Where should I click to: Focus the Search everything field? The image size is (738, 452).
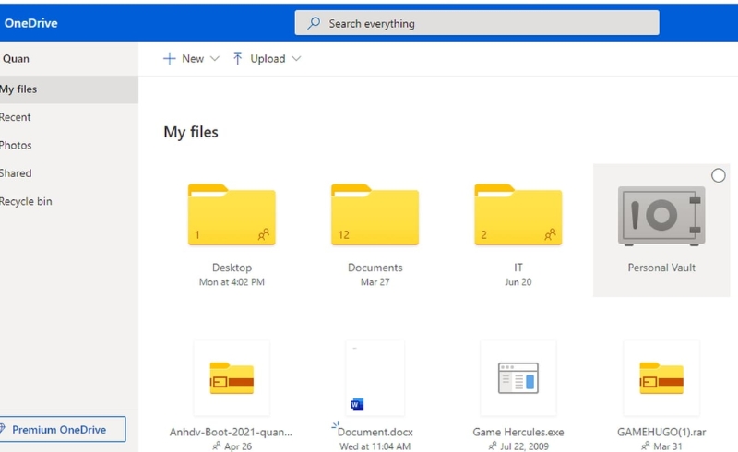point(477,22)
